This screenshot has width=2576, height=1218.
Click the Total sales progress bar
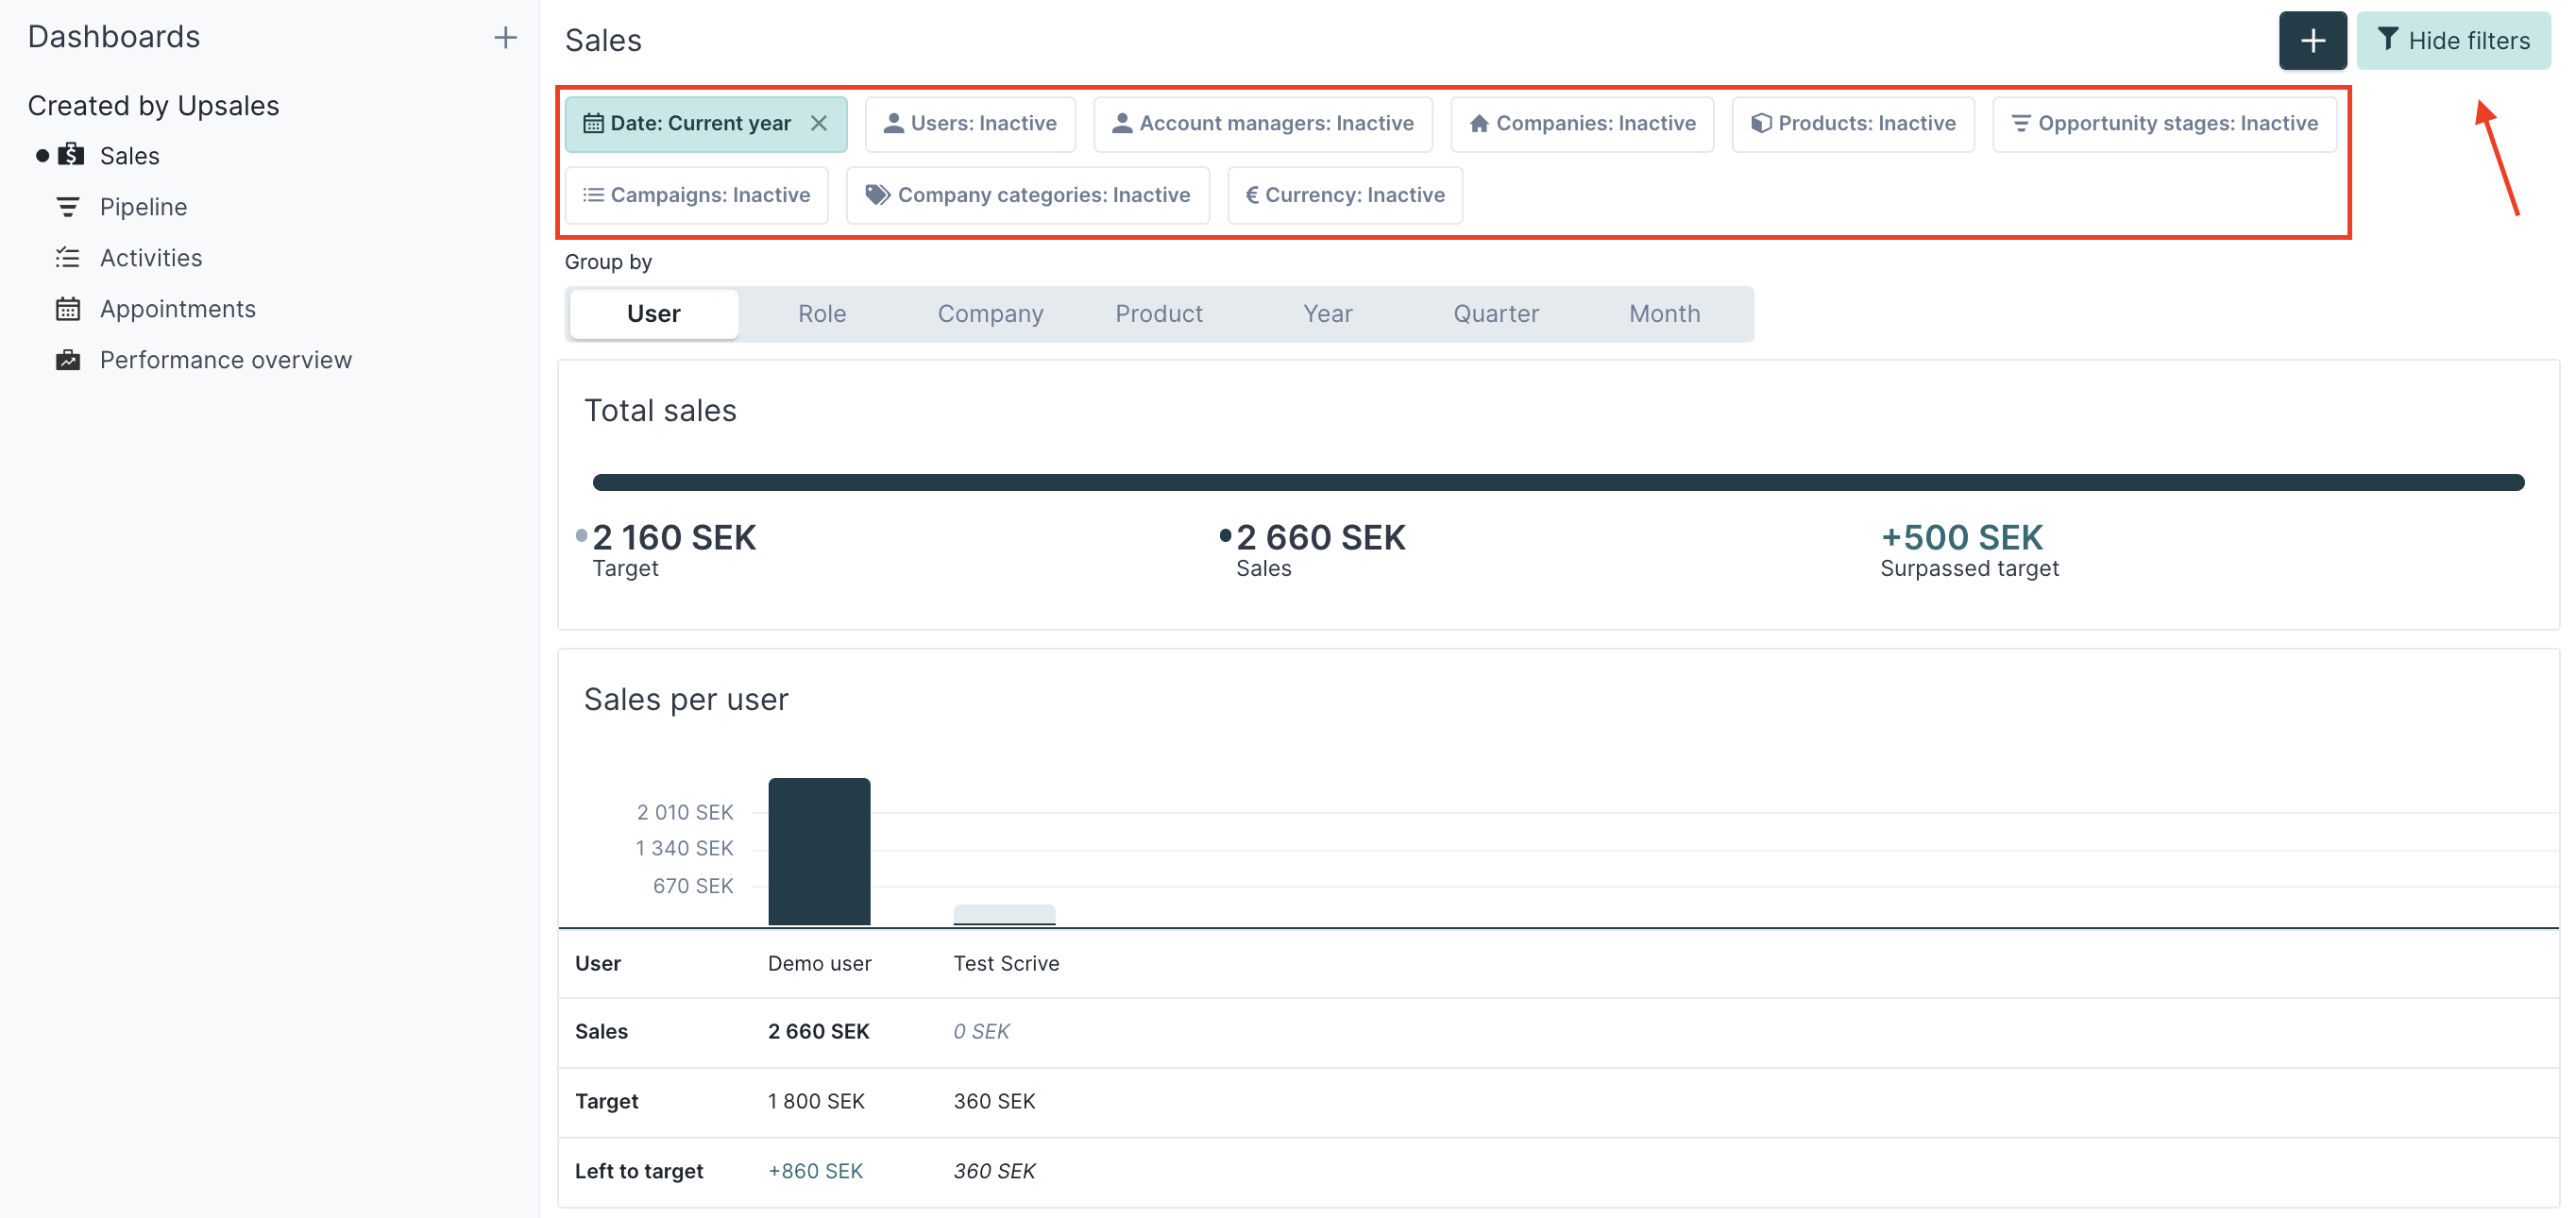point(1558,483)
